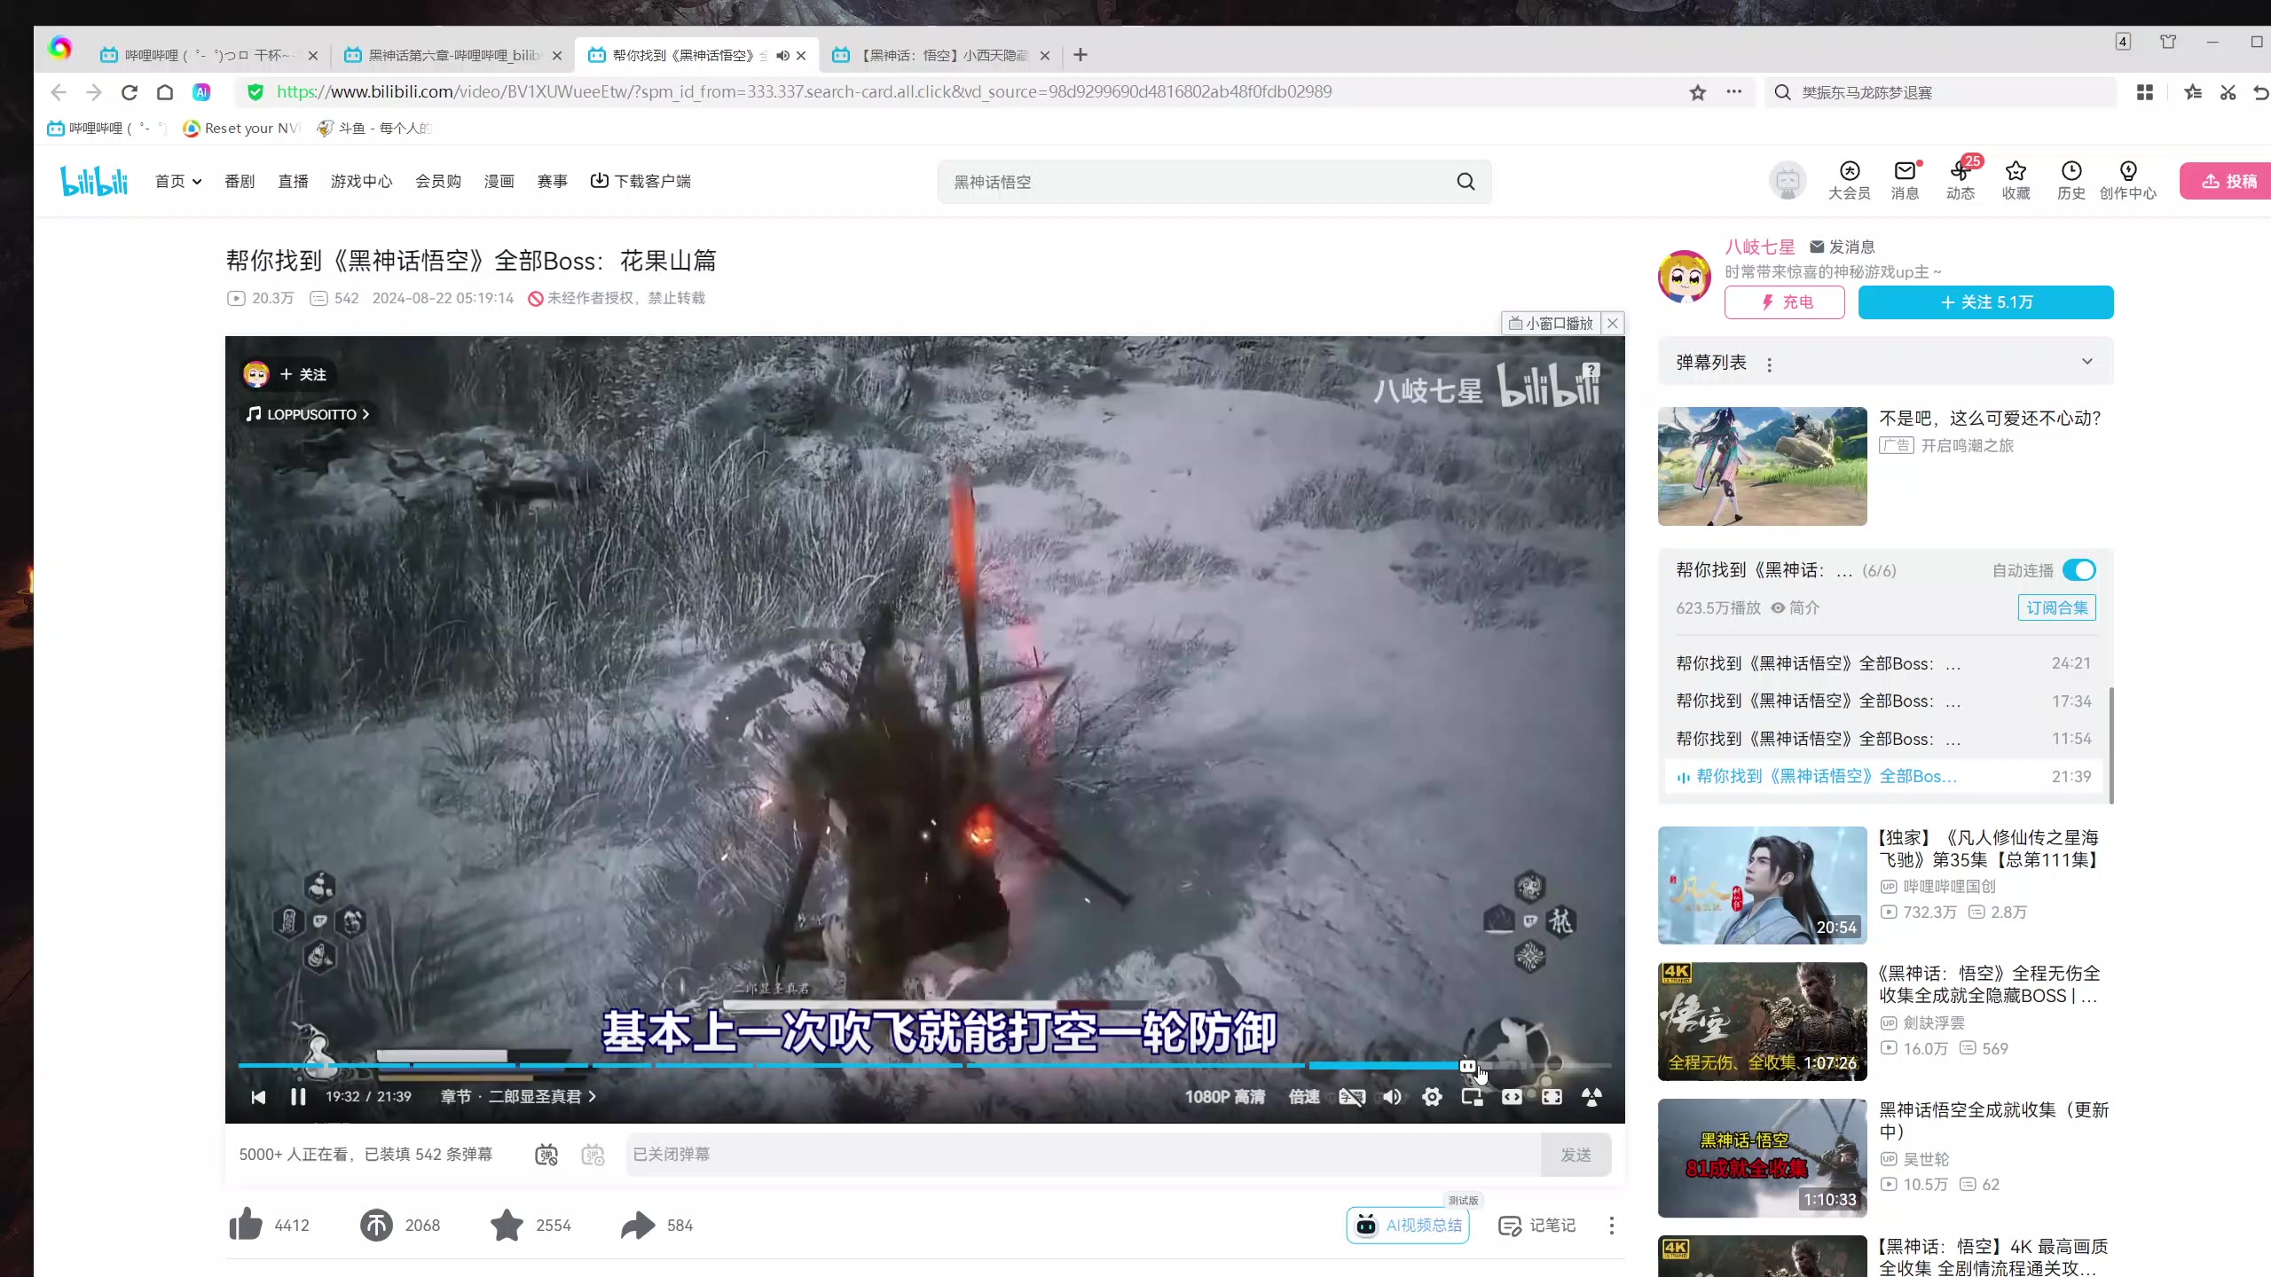Favorite the video with star icon
The width and height of the screenshot is (2271, 1277).
[x=507, y=1225]
